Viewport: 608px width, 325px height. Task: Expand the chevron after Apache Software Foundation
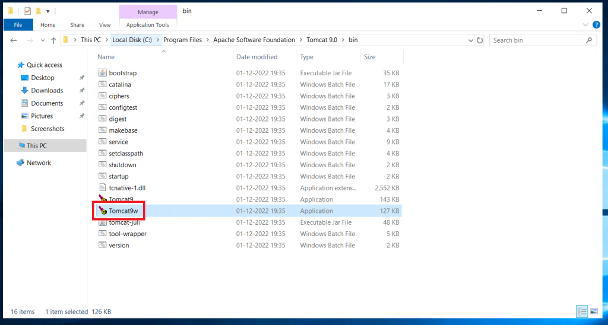pos(301,40)
